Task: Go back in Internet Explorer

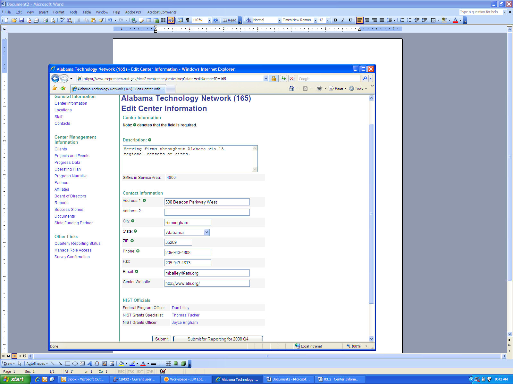Action: pyautogui.click(x=55, y=78)
